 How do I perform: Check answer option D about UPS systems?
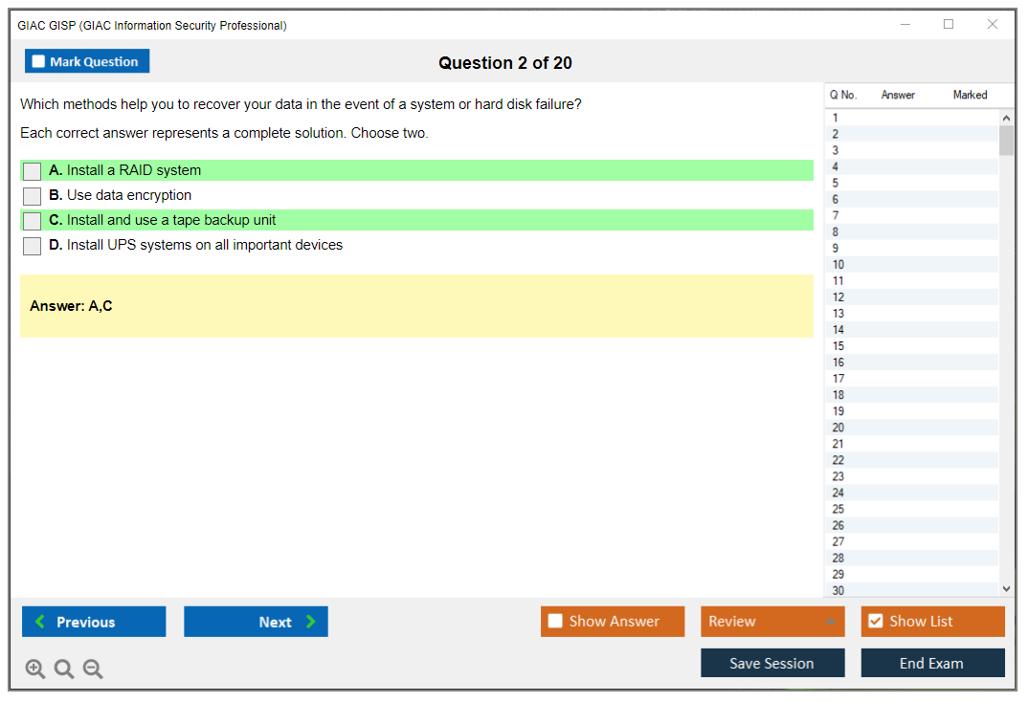point(31,246)
